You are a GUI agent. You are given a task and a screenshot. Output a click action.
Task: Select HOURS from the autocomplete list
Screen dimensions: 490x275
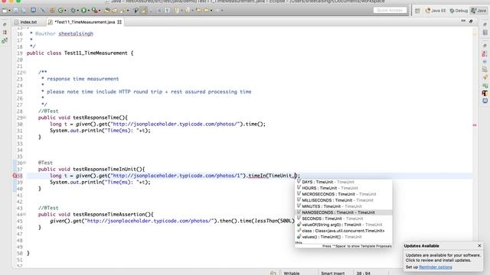tap(344, 188)
